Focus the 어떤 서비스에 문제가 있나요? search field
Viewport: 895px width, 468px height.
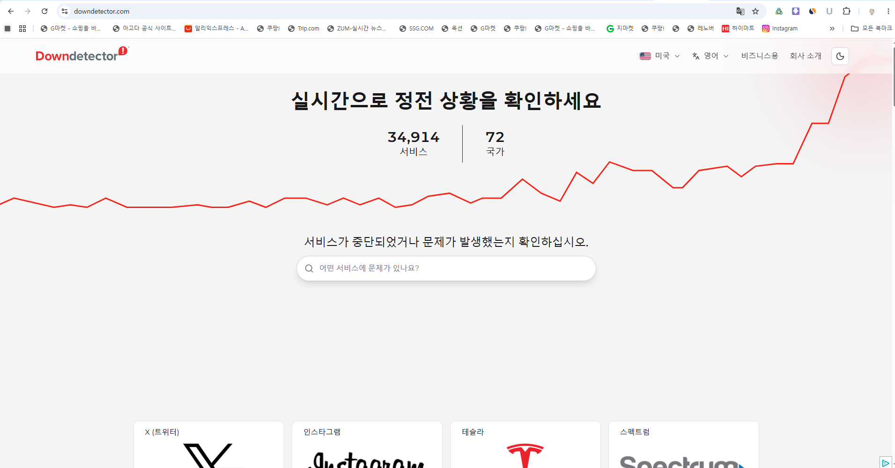pyautogui.click(x=446, y=268)
